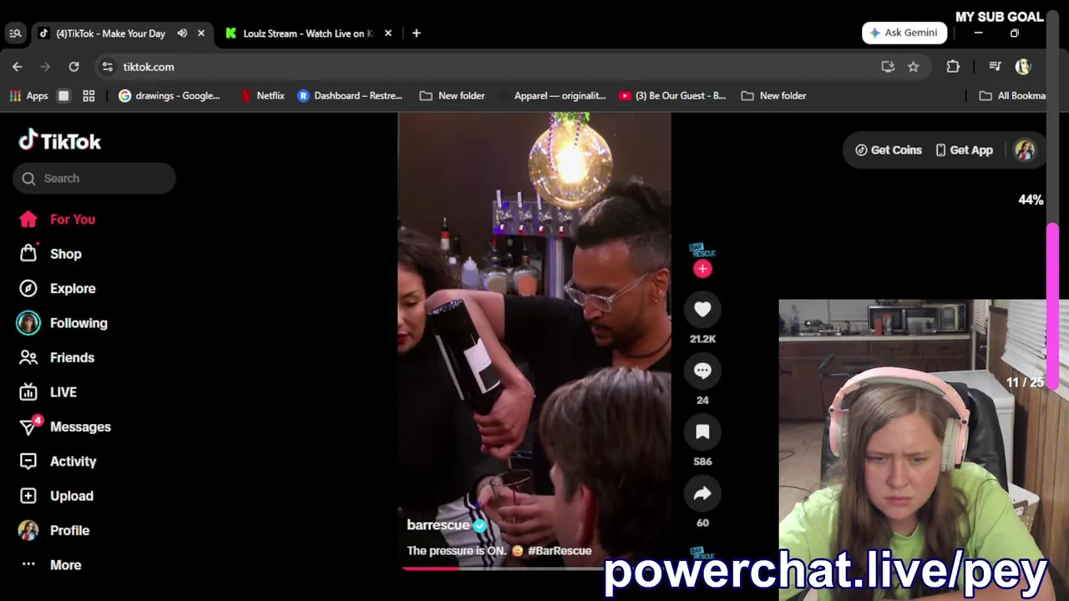
Task: Open the Upload page
Action: (56, 496)
